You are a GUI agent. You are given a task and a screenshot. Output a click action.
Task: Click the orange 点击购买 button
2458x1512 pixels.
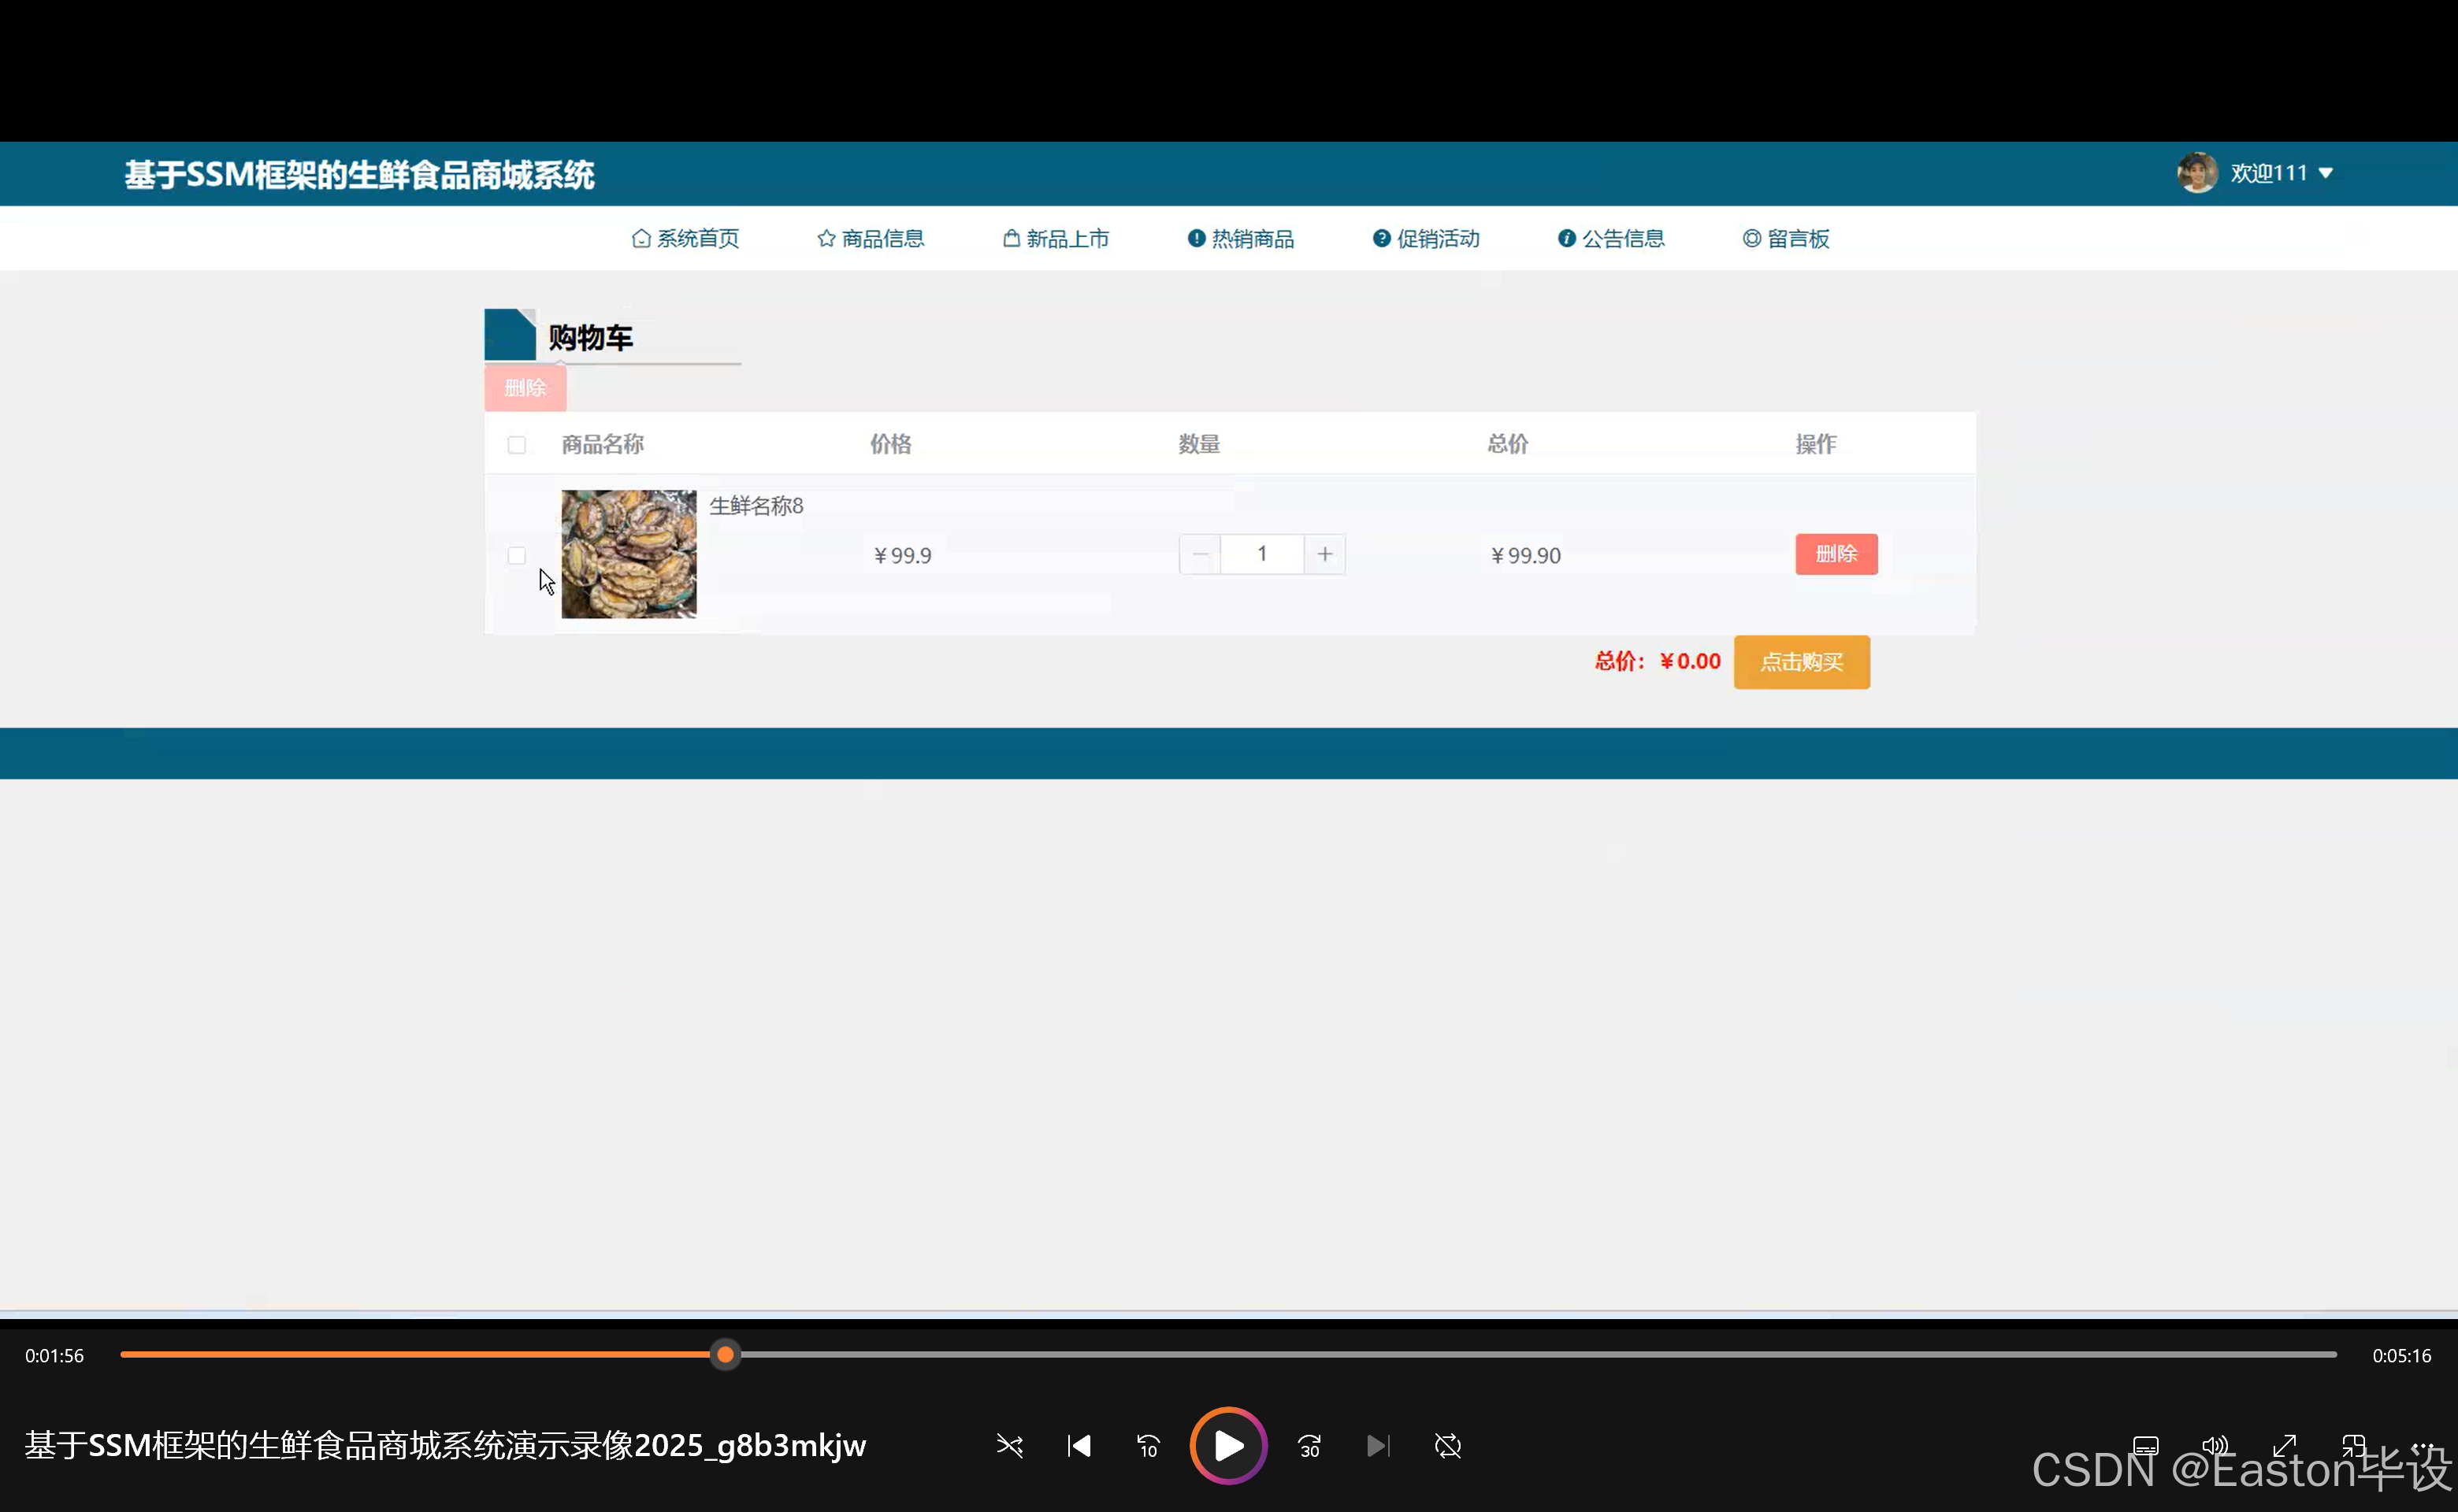coord(1801,662)
